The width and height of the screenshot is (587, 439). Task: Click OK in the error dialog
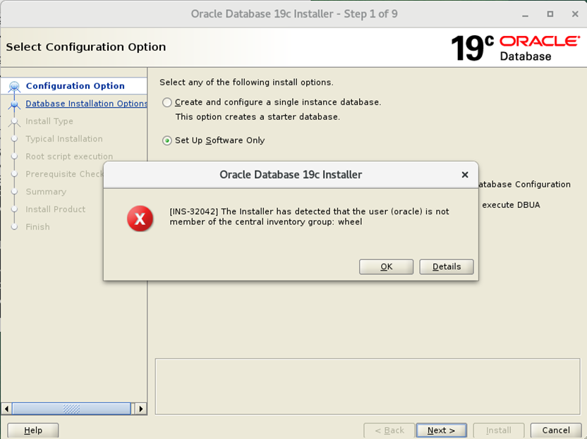(386, 266)
